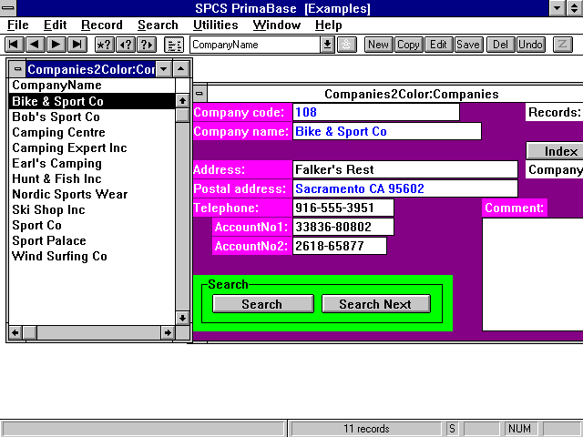Go to the next record
This screenshot has width=583, height=437.
point(56,45)
